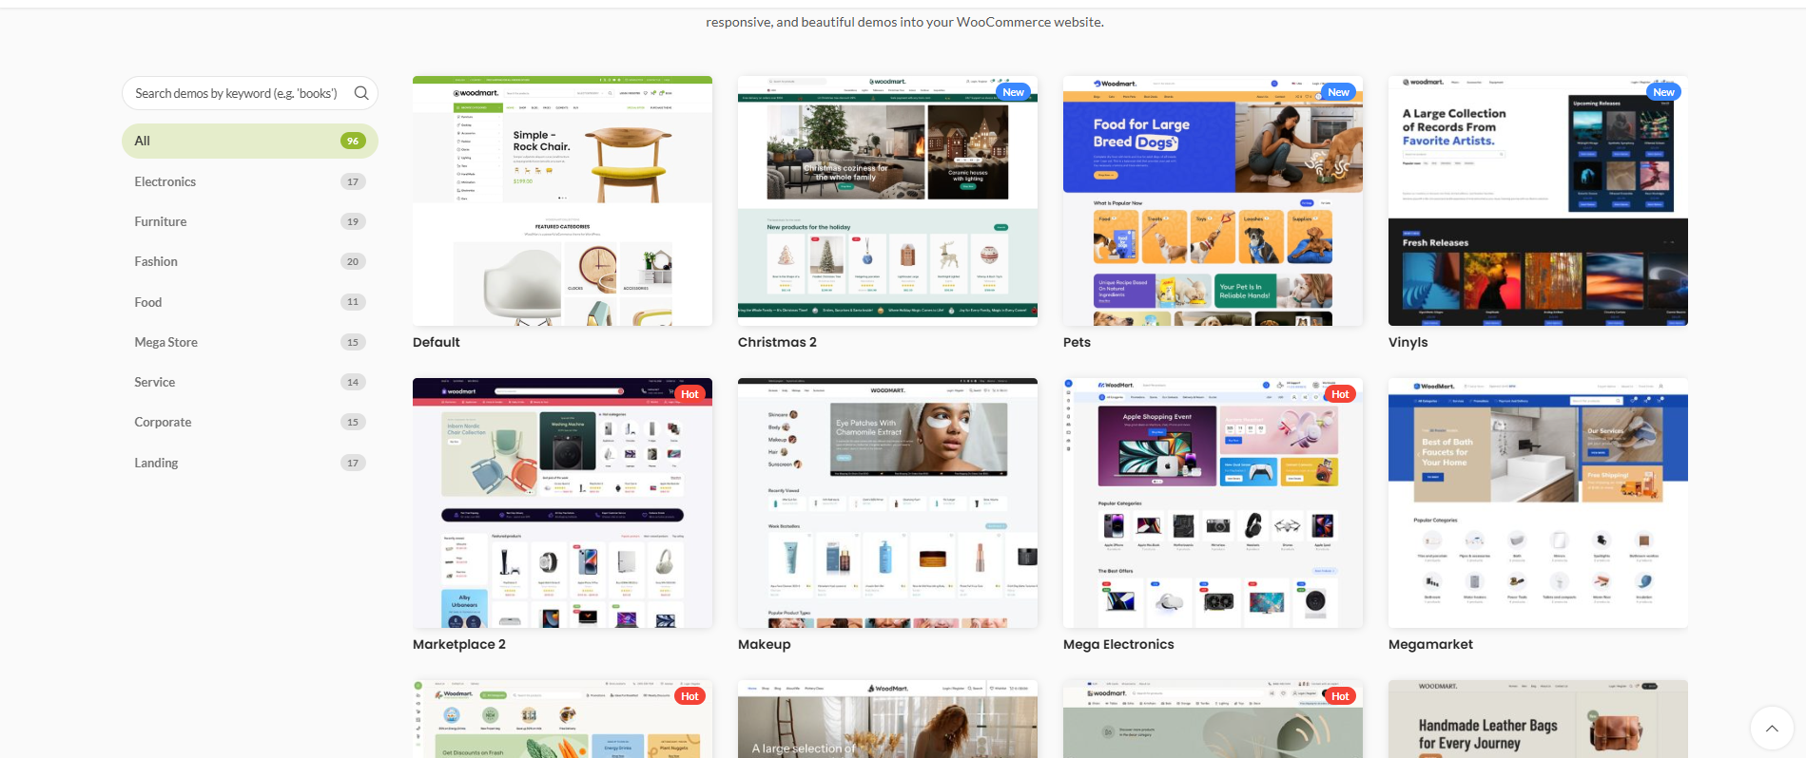
Task: Click the scroll-to-top arrow button
Action: [1772, 729]
